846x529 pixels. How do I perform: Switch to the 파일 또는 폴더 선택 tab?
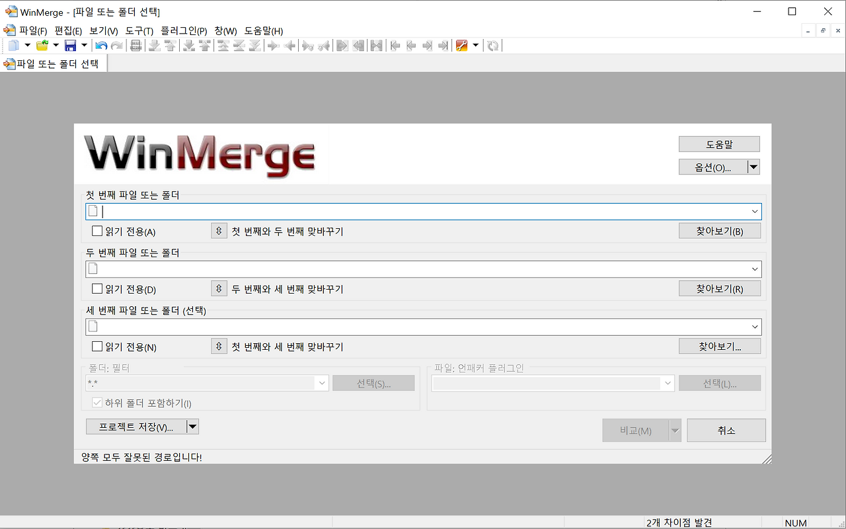(x=54, y=63)
